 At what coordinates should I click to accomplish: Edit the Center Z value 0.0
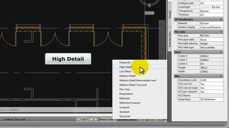tap(211, 64)
